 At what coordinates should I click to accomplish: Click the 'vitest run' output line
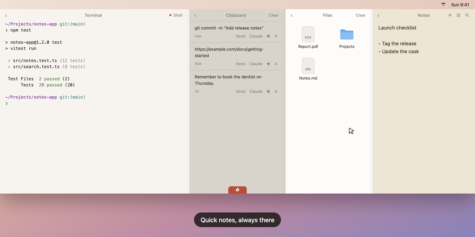pos(21,49)
